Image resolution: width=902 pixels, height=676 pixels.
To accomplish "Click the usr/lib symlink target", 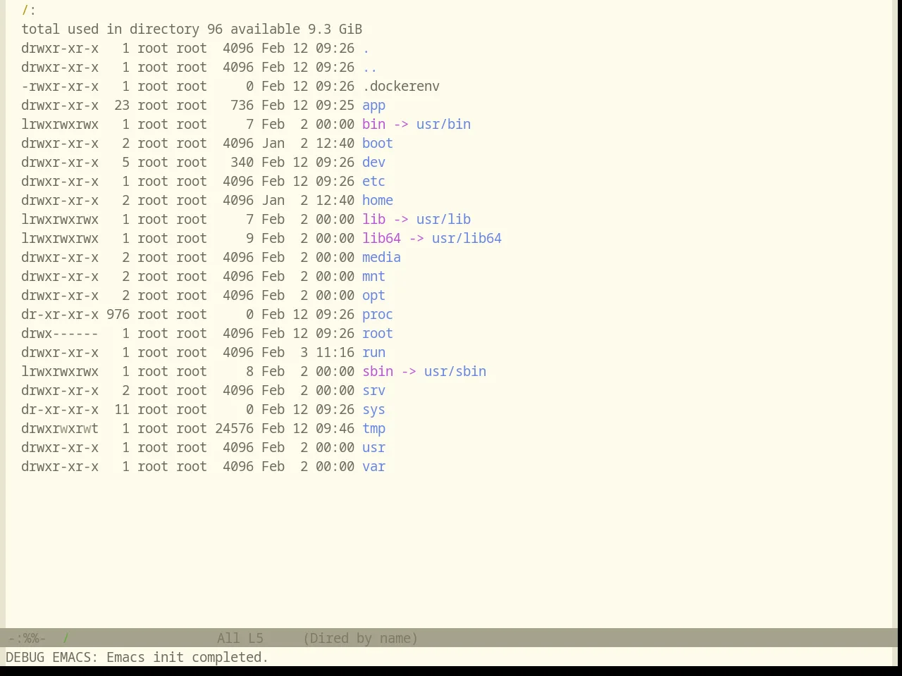I will click(x=443, y=220).
